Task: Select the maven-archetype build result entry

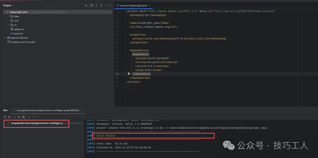Action: click(x=36, y=123)
